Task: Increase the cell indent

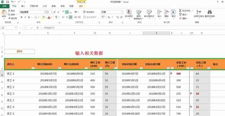Action: (79, 17)
